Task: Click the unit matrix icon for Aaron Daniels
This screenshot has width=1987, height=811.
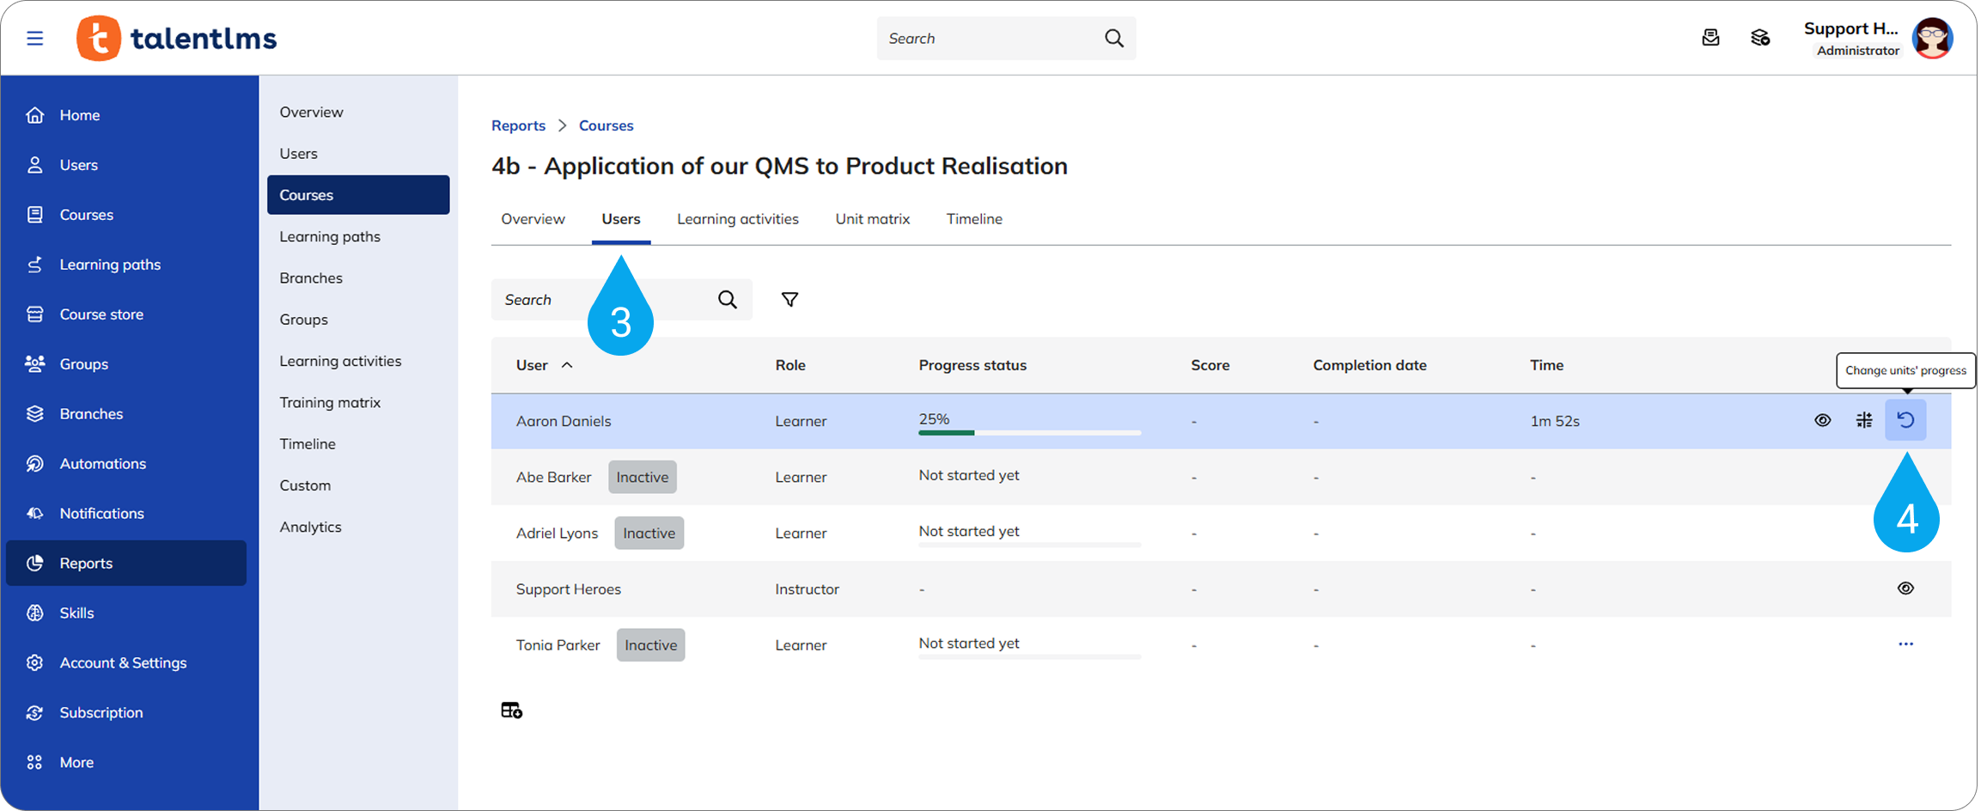Action: (x=1864, y=420)
